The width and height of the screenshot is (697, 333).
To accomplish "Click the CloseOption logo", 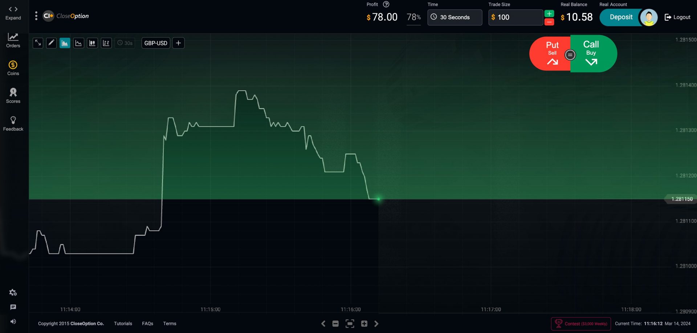I will (x=66, y=16).
